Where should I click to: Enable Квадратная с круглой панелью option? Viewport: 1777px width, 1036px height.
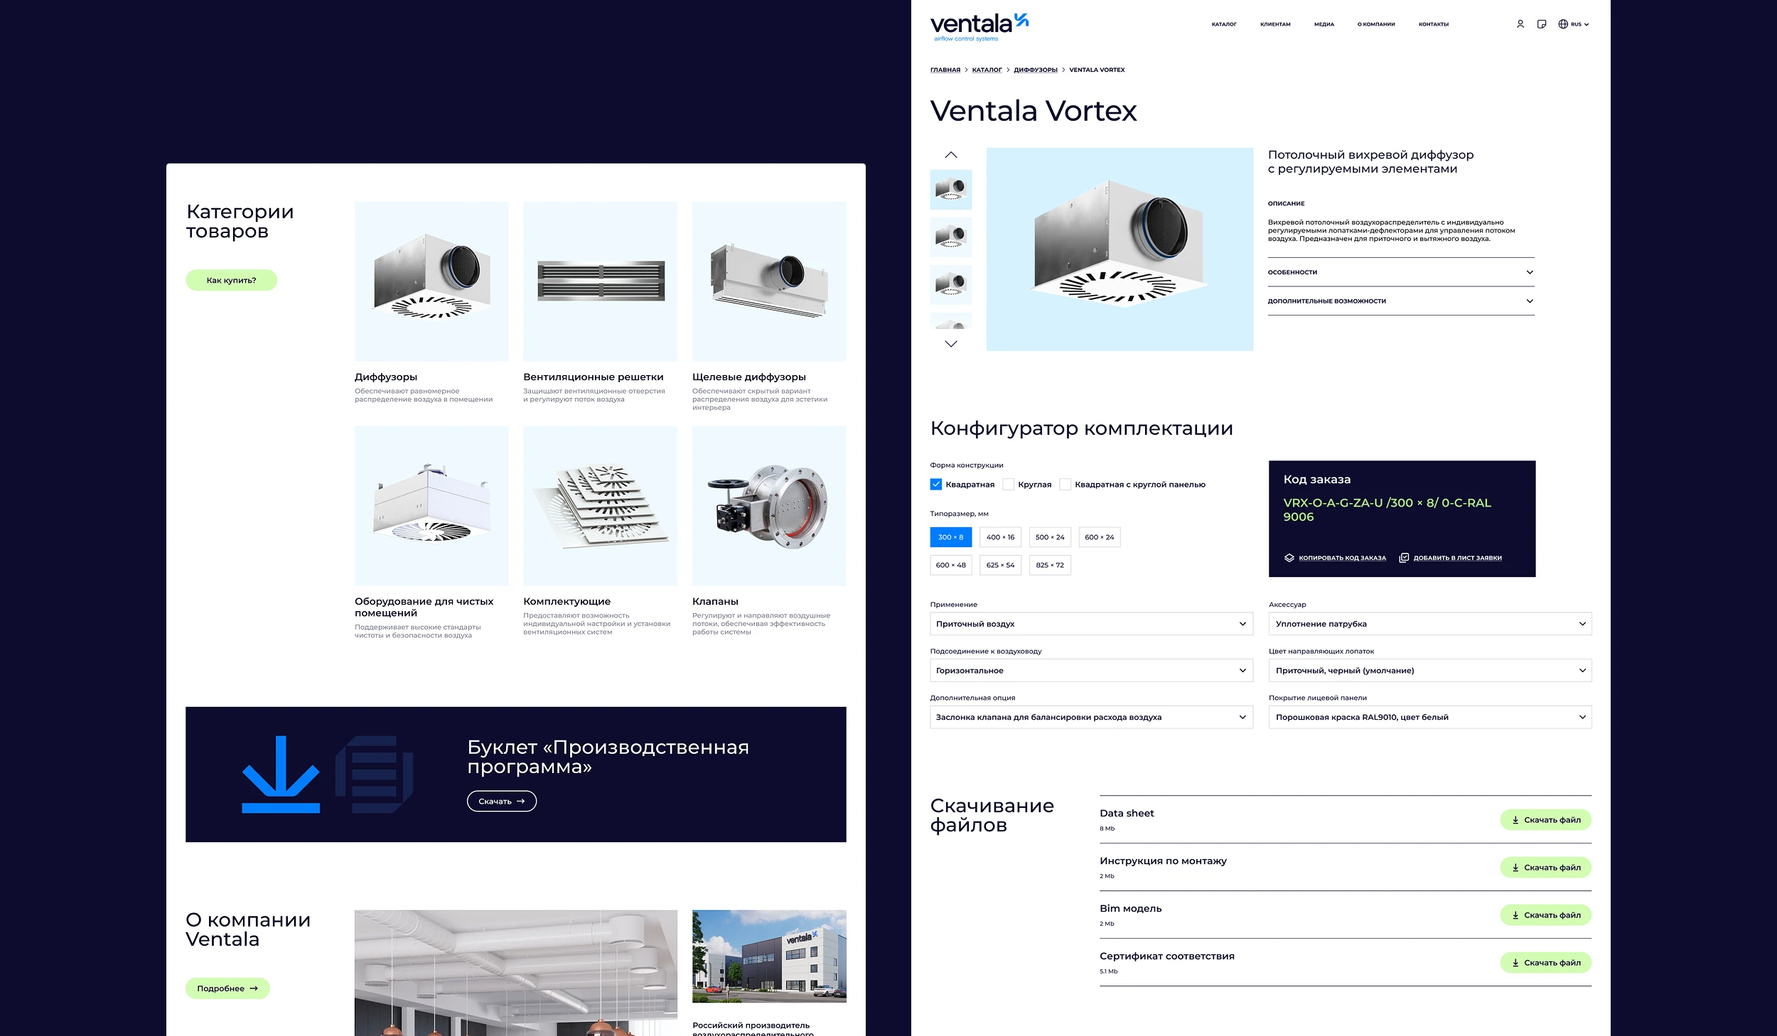click(1065, 485)
